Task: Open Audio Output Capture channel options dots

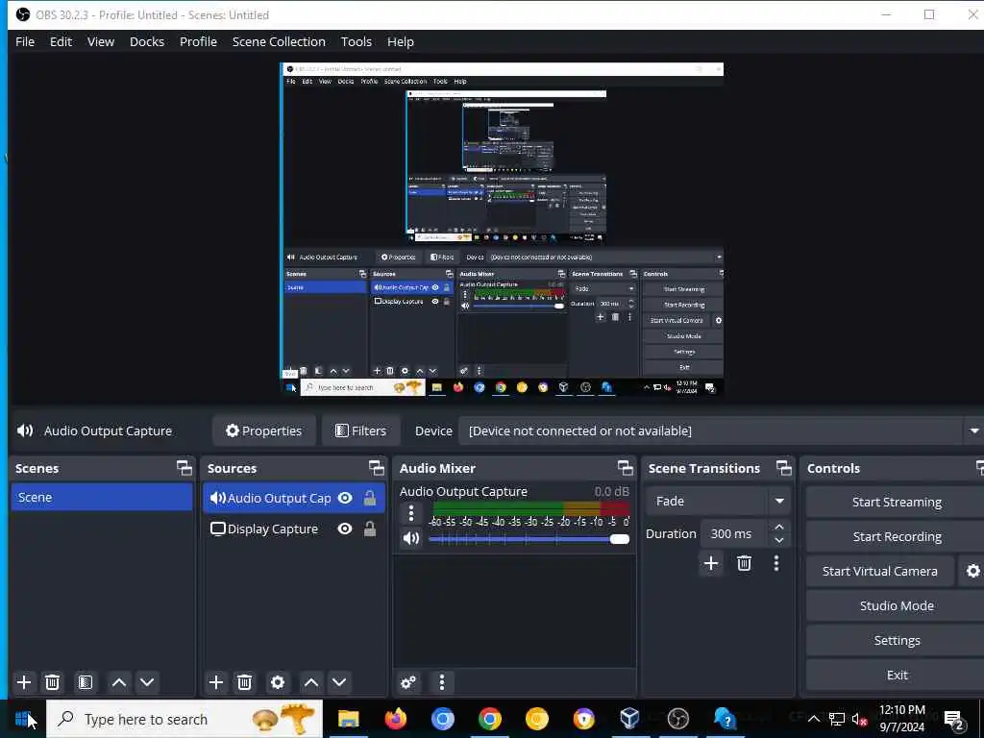Action: coord(411,513)
